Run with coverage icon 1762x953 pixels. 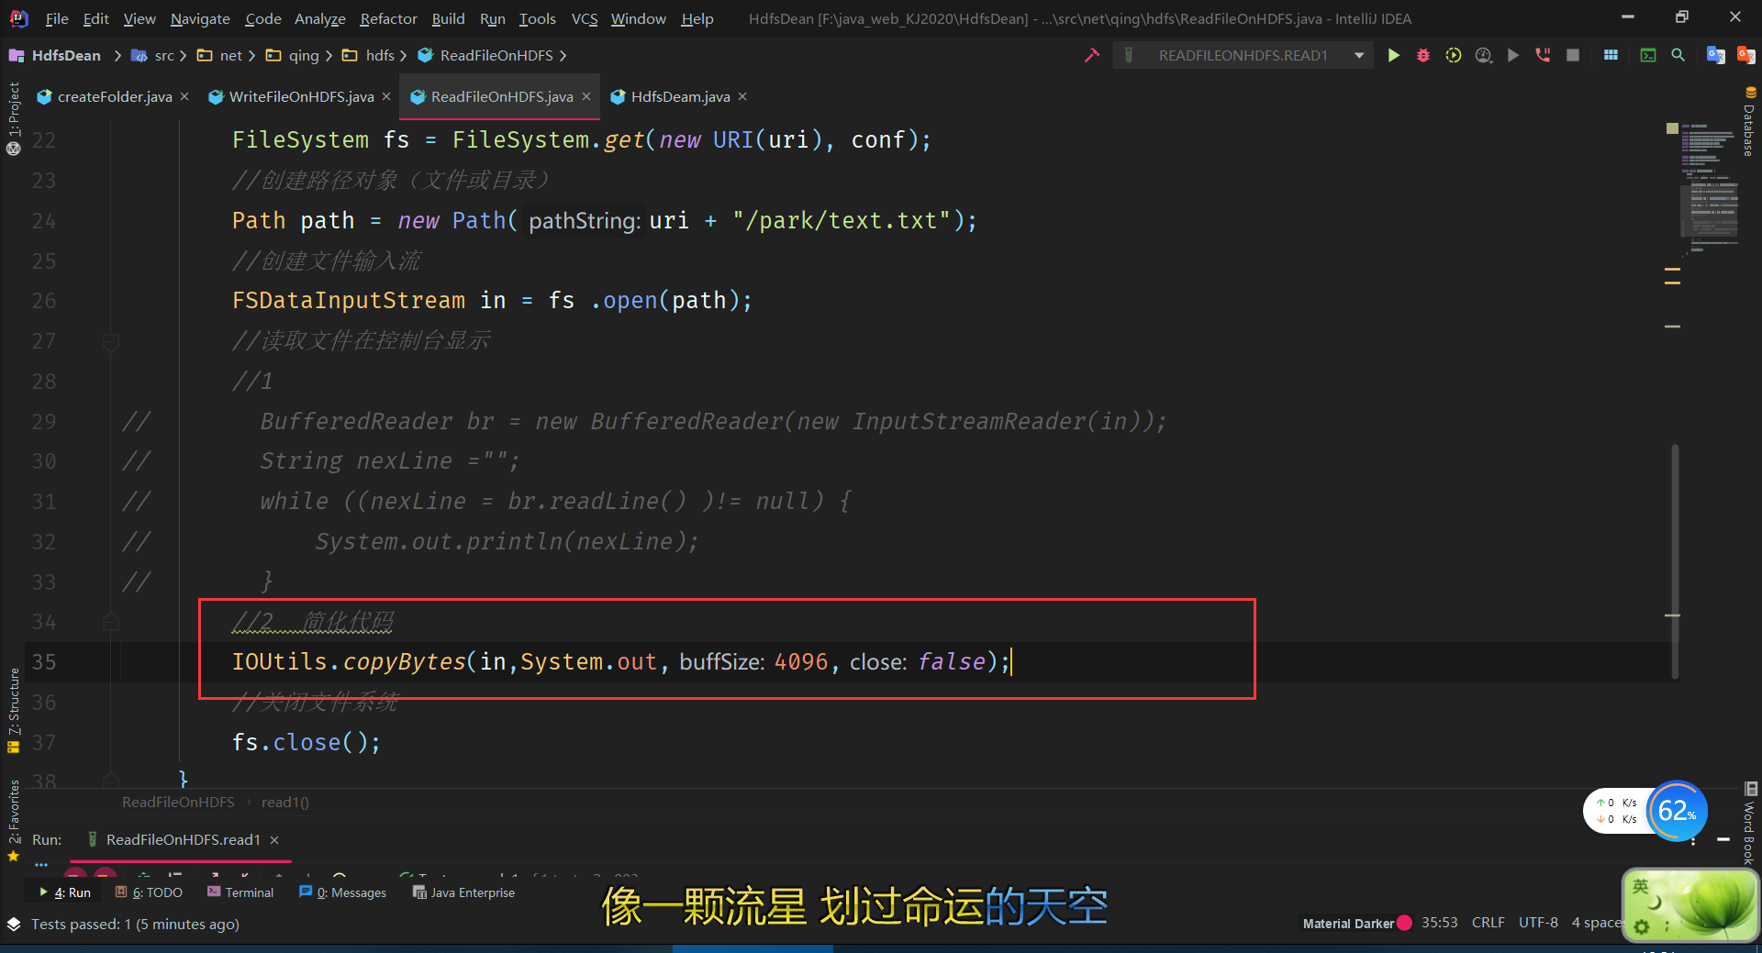(x=1454, y=55)
